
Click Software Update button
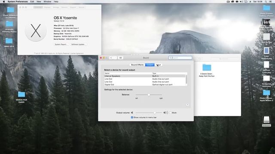pos(78,44)
